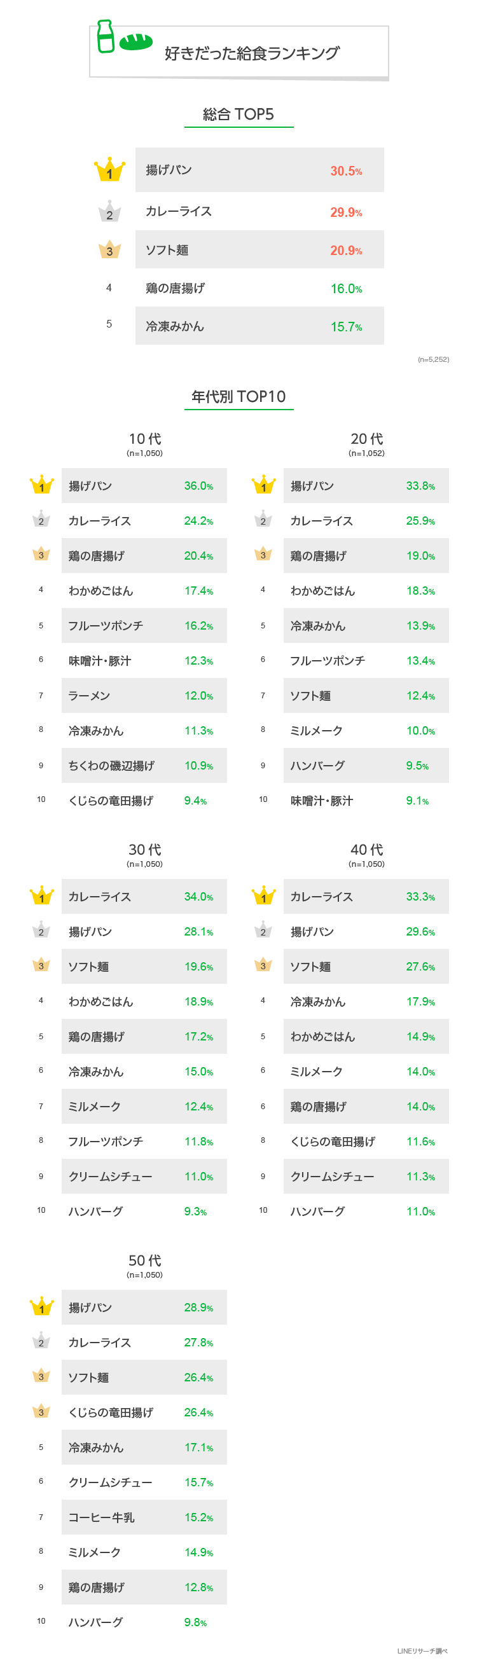Click the gold crown in the 総合 TOP5 list

pos(109,170)
